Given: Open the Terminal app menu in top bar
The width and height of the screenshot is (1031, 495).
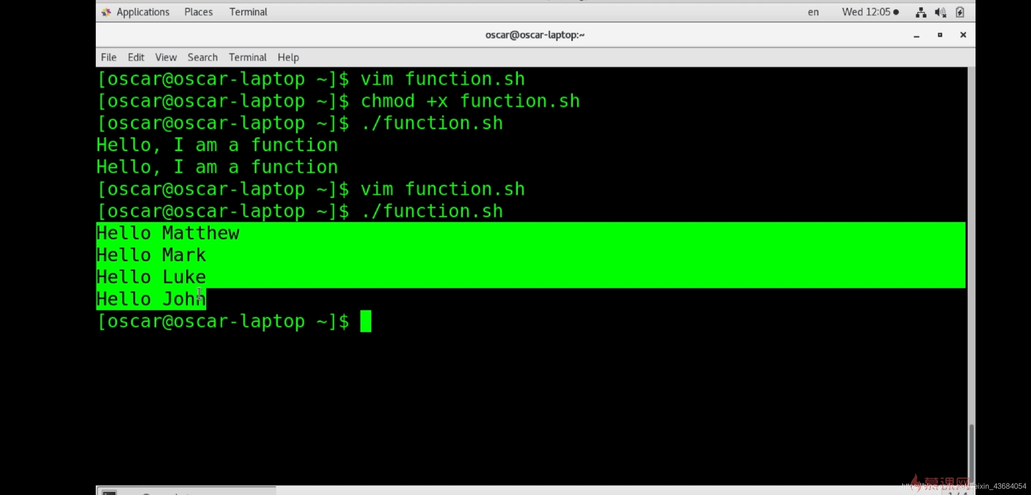Looking at the screenshot, I should click(248, 12).
